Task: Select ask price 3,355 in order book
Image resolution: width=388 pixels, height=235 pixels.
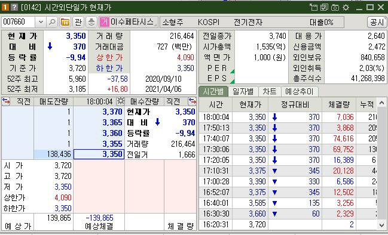Action: 99,144
